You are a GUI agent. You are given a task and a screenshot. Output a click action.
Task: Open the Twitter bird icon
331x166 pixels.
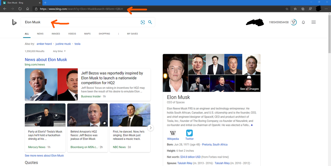(x=189, y=133)
